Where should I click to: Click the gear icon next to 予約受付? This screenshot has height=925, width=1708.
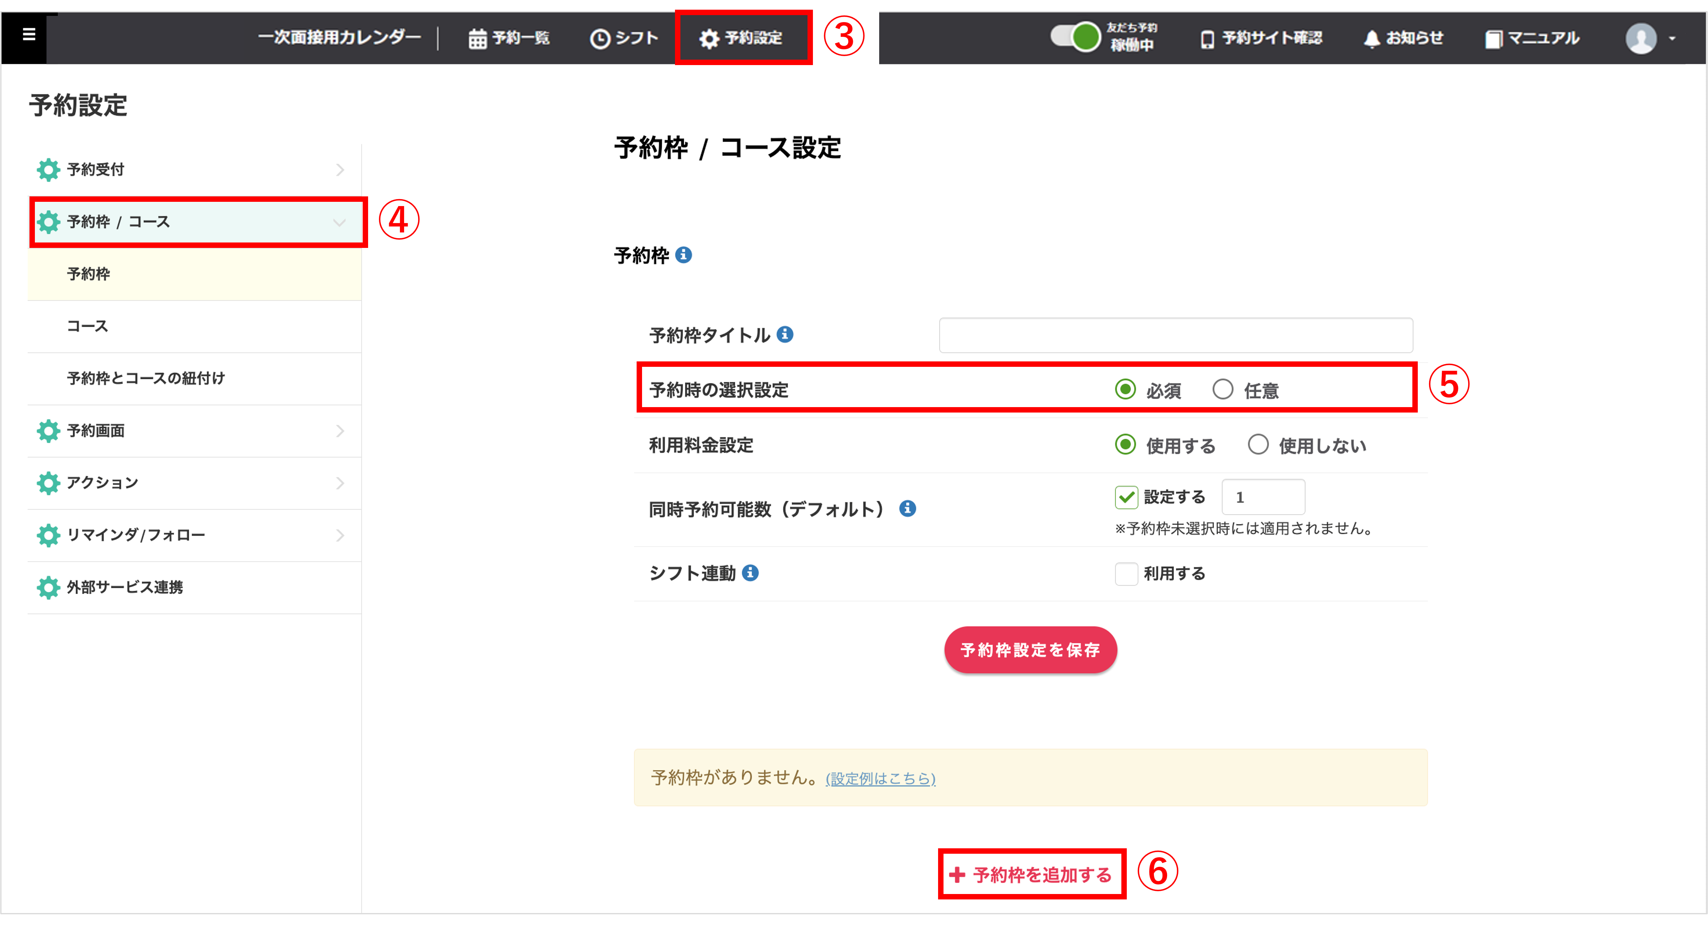pos(48,170)
